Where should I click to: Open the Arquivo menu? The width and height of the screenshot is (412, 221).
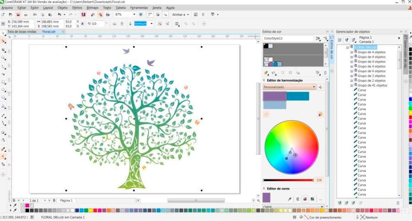point(7,8)
